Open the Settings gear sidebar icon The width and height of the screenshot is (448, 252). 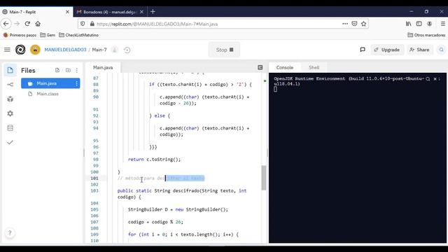(10, 113)
